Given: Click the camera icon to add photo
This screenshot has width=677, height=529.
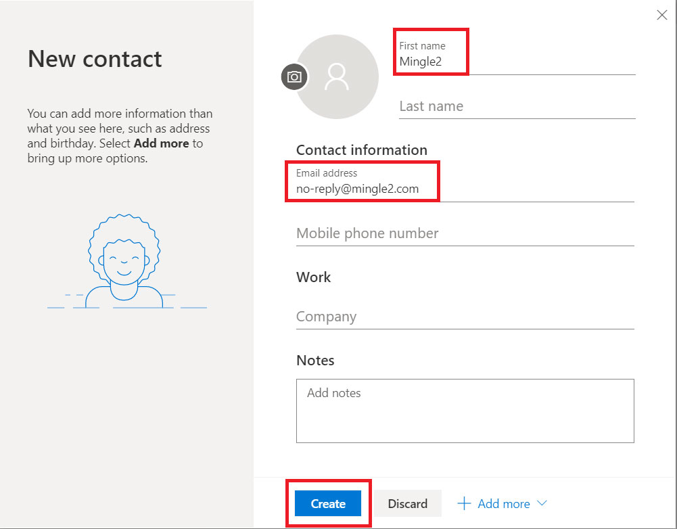Looking at the screenshot, I should [294, 77].
